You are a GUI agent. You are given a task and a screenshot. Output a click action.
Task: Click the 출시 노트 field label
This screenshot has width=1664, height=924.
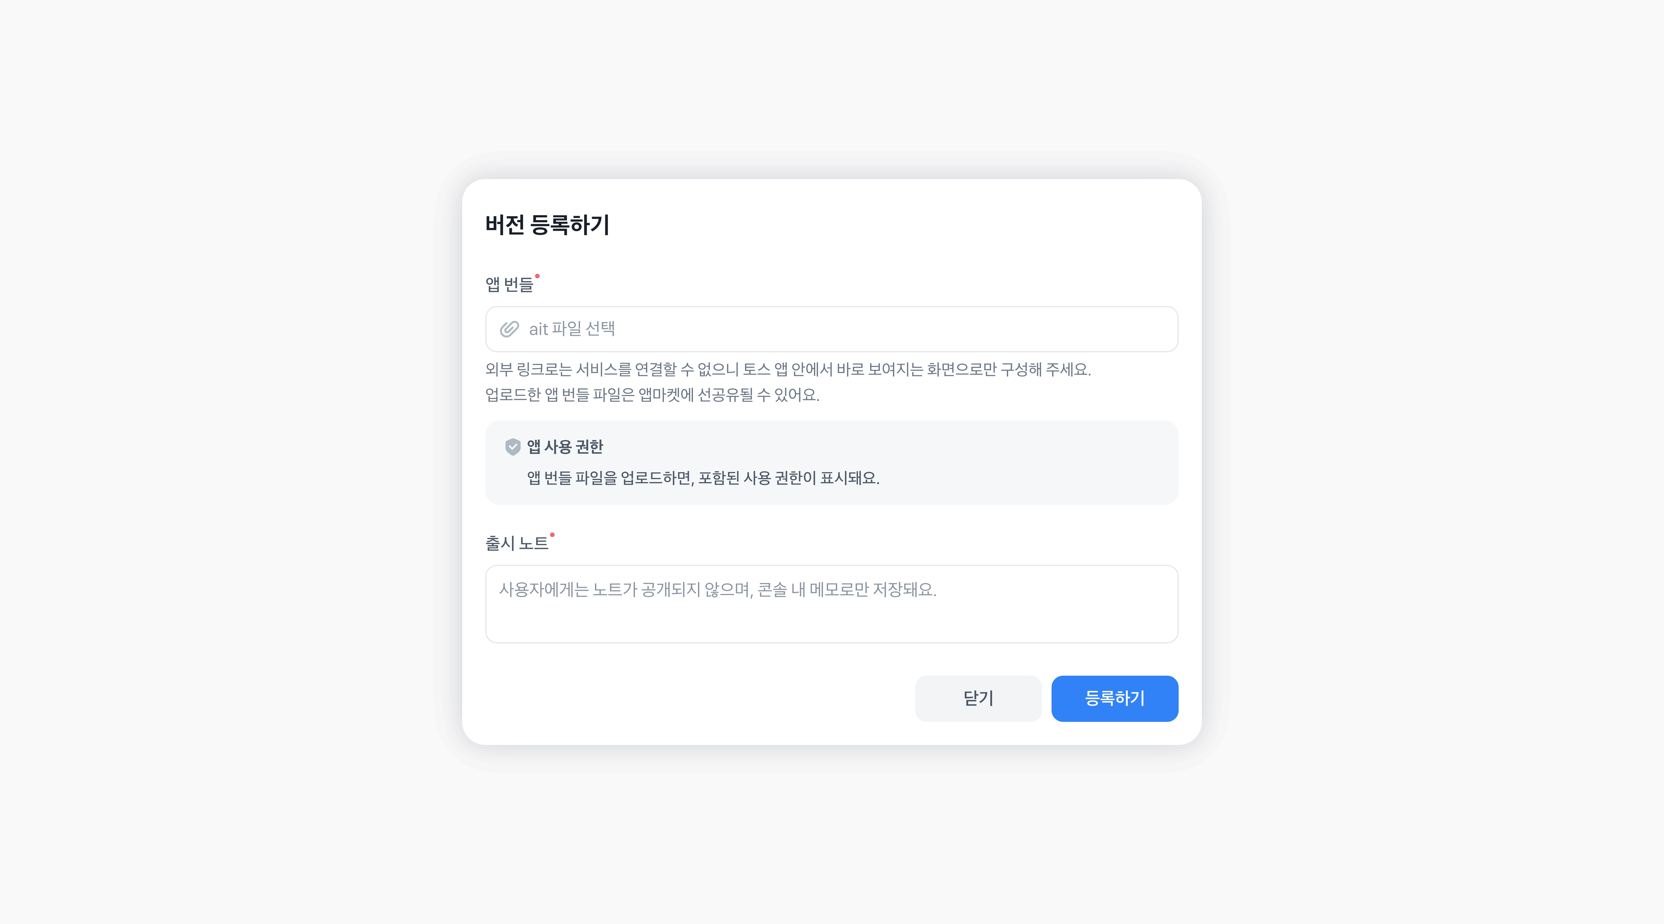(516, 544)
